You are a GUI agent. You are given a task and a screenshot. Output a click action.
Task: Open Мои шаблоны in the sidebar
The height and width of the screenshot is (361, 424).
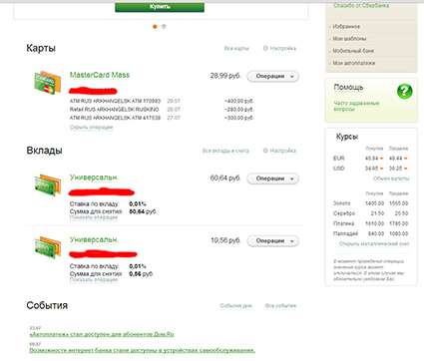[x=349, y=39]
